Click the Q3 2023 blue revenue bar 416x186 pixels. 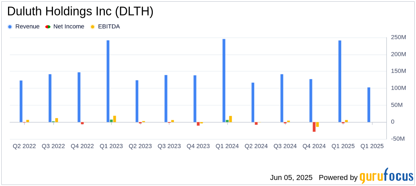[166, 99]
